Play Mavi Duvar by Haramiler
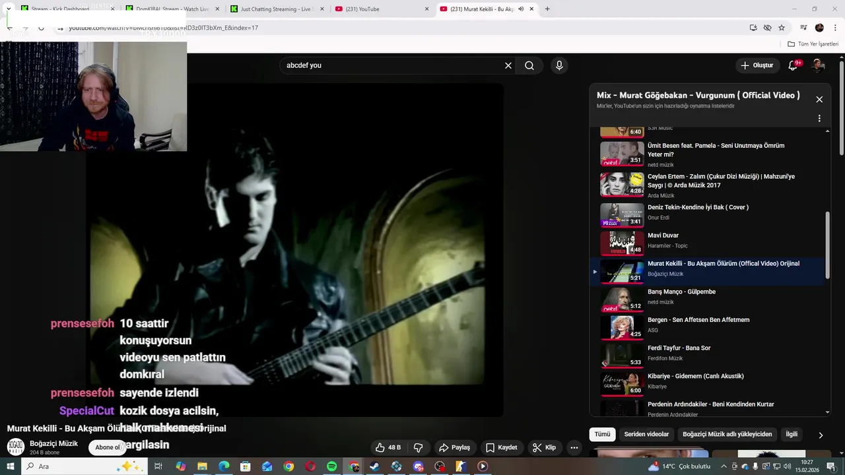This screenshot has width=845, height=475. (706, 242)
